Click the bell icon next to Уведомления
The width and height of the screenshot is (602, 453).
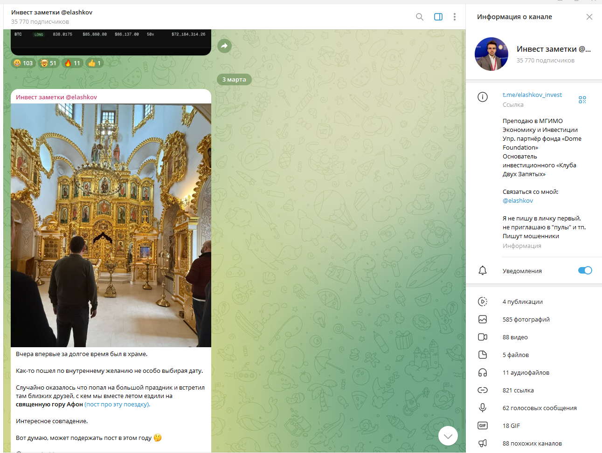coord(483,270)
